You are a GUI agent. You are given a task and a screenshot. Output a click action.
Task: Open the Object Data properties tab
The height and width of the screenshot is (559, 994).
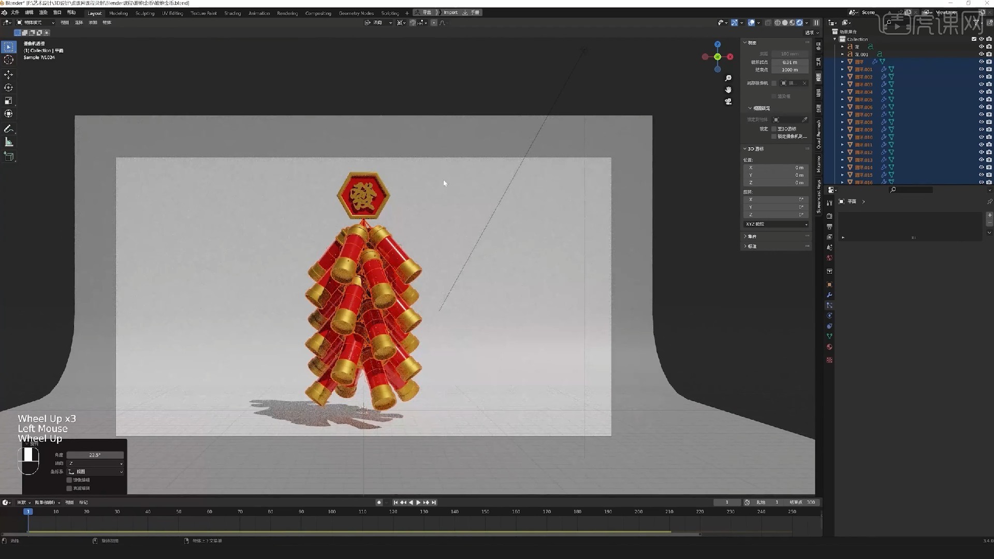829,336
